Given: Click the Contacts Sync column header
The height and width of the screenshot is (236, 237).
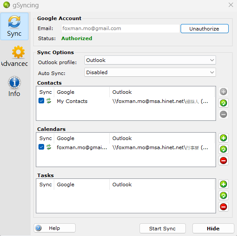Looking at the screenshot, I should (45, 92).
